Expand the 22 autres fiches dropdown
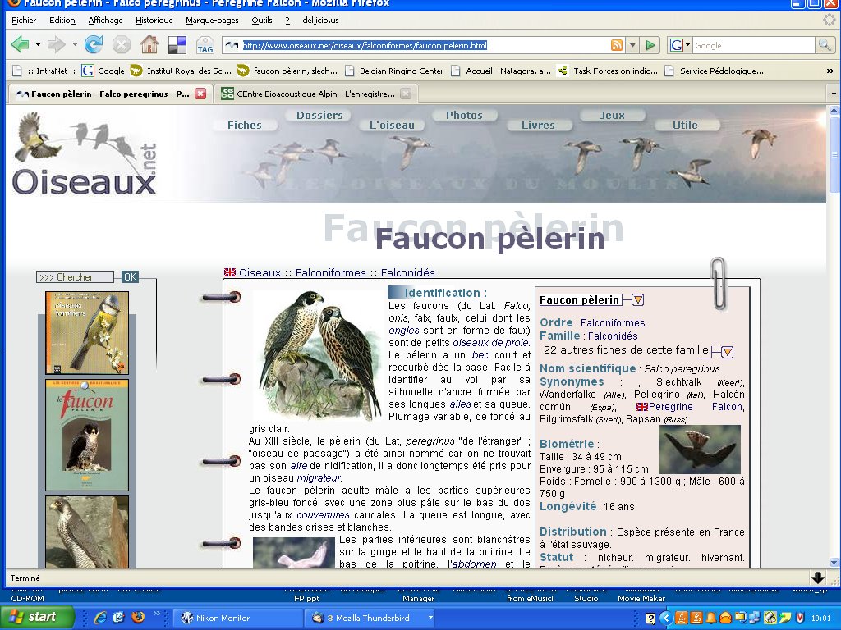The width and height of the screenshot is (841, 630). pyautogui.click(x=727, y=352)
